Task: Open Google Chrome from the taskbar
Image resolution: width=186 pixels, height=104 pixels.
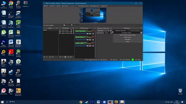Action: [x=81, y=102]
